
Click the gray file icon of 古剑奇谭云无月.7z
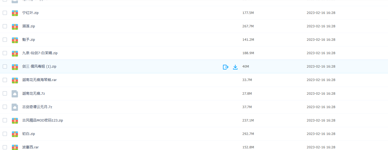15,107
